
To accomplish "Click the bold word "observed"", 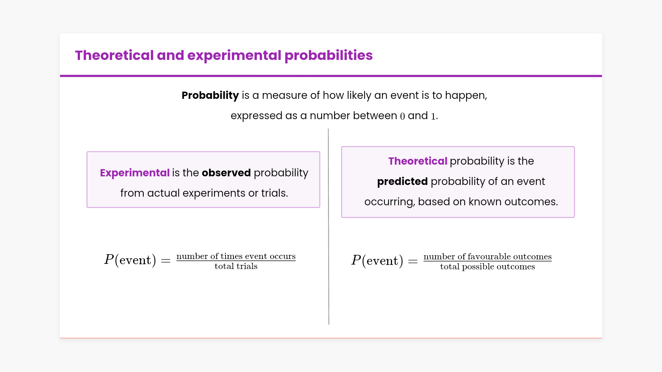I will [x=226, y=173].
